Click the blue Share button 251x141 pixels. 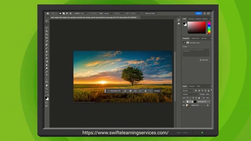pyautogui.click(x=198, y=13)
